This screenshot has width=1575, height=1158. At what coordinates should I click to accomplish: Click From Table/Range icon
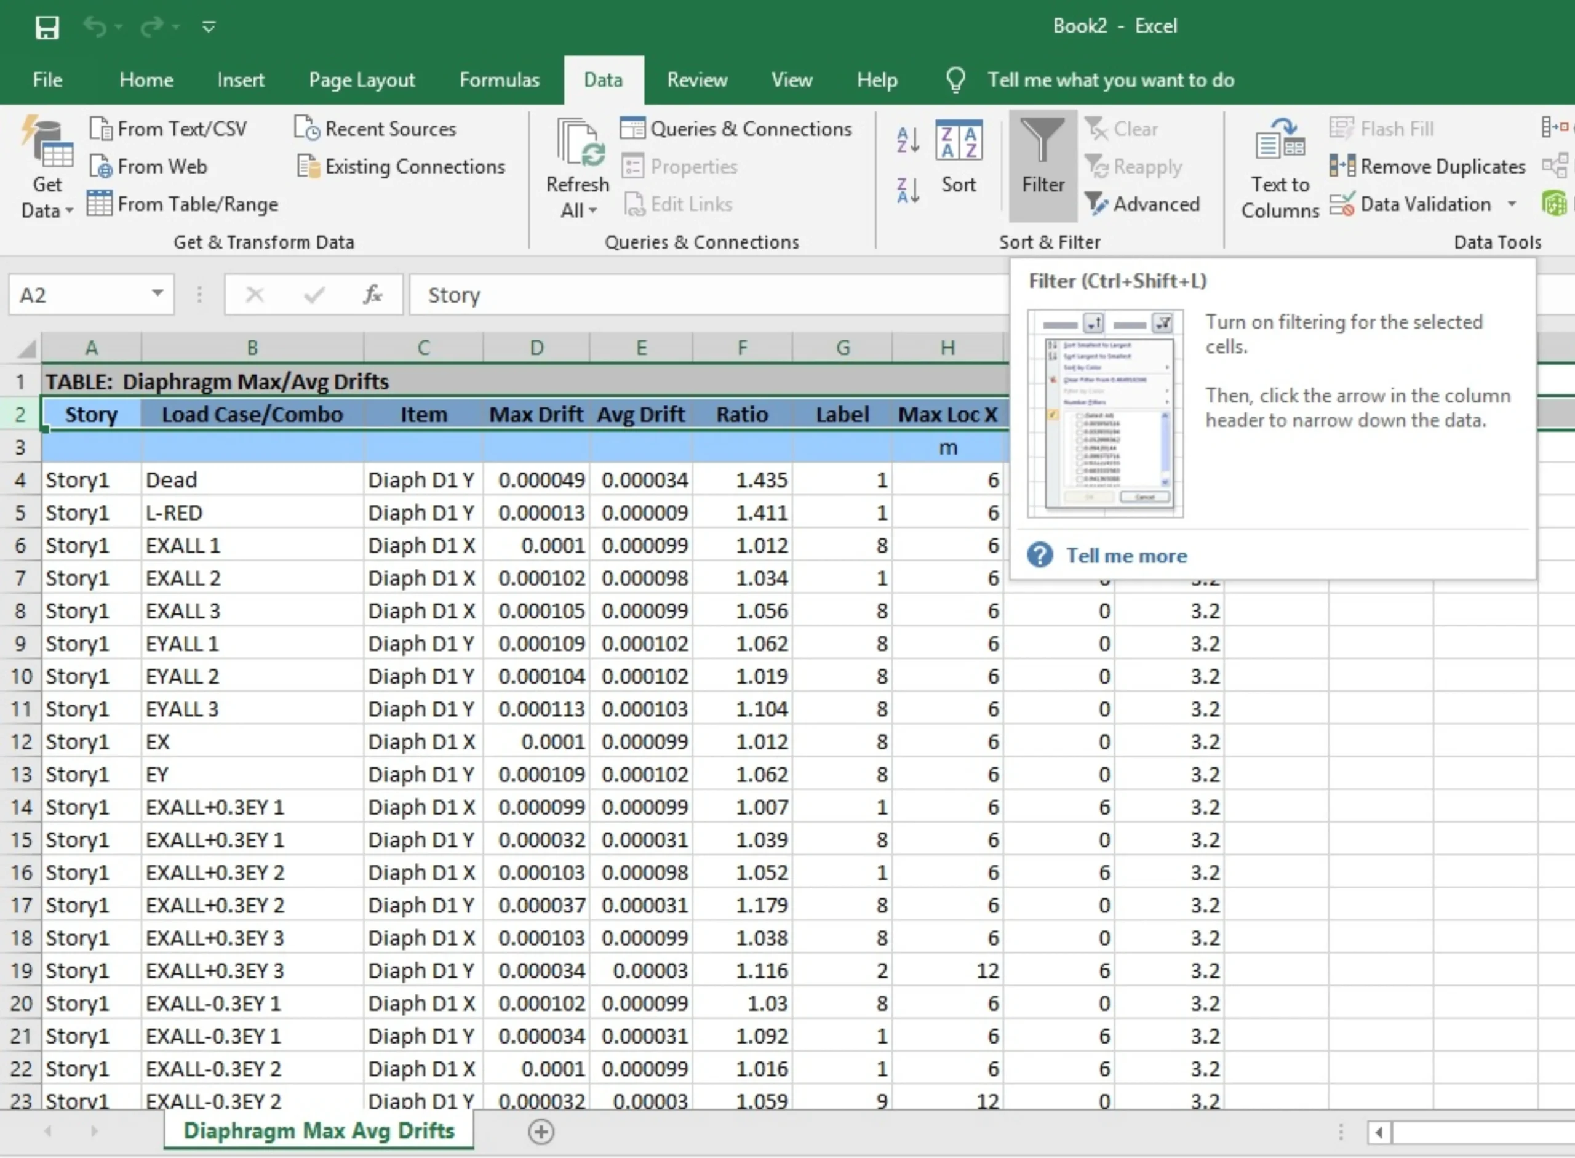click(x=100, y=204)
